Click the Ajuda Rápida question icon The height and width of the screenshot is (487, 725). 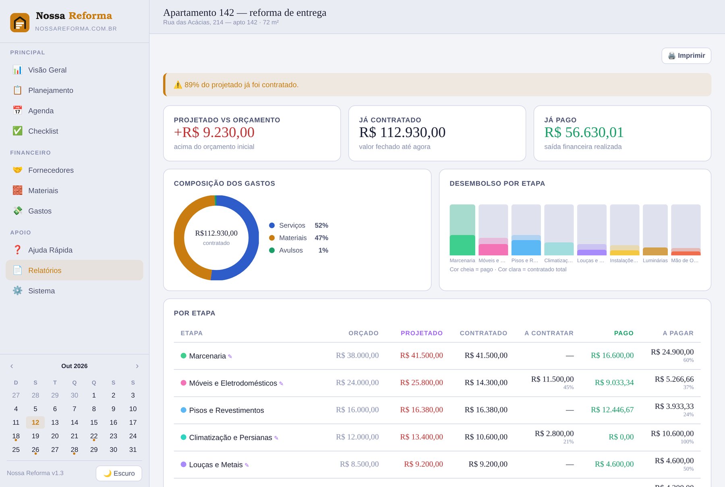pos(17,250)
